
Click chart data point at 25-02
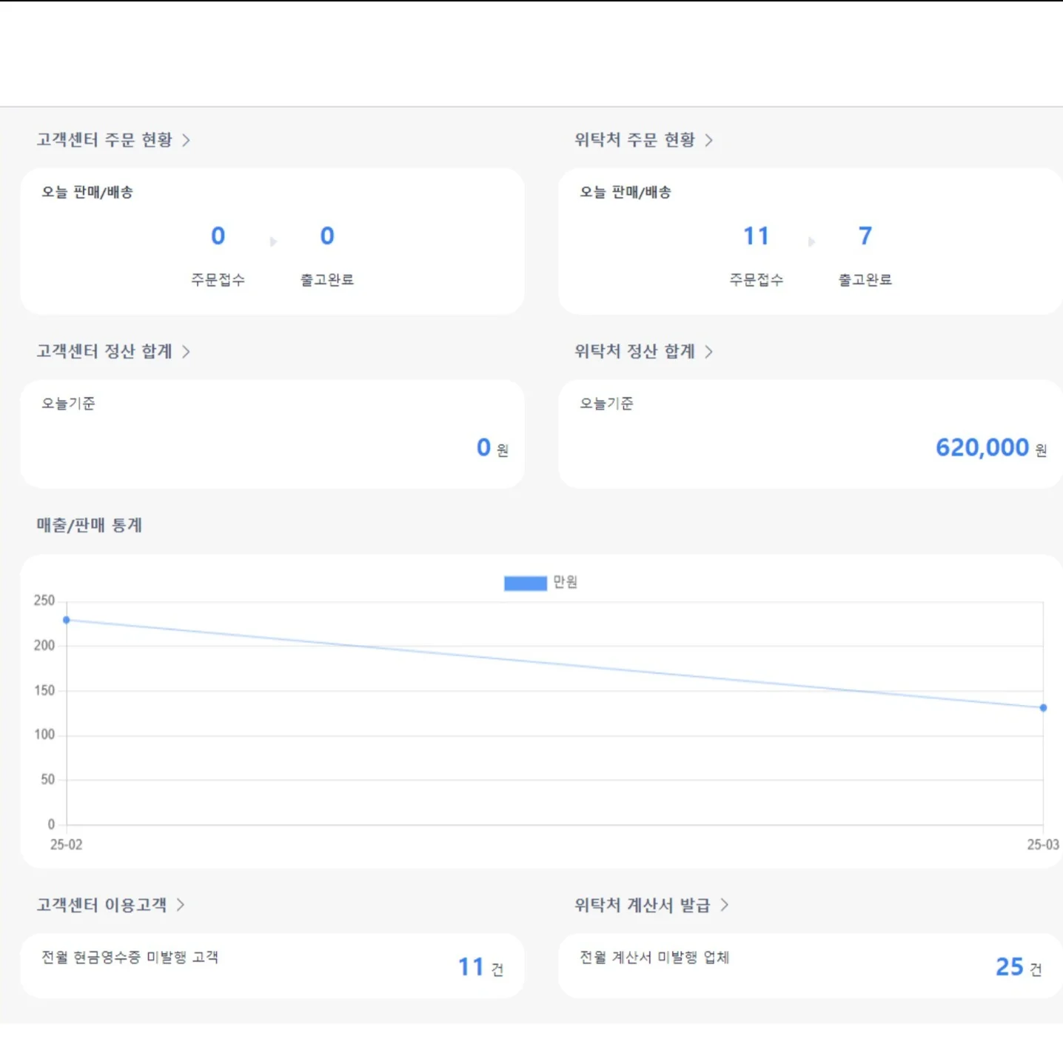[67, 620]
